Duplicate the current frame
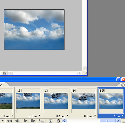This screenshot has width=125, height=123. click(50, 121)
